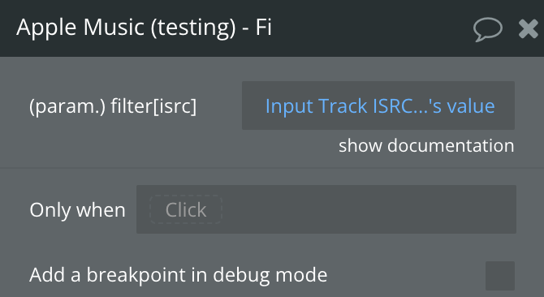The image size is (544, 297).
Task: Close the Apple Music action property panel
Action: tap(529, 28)
